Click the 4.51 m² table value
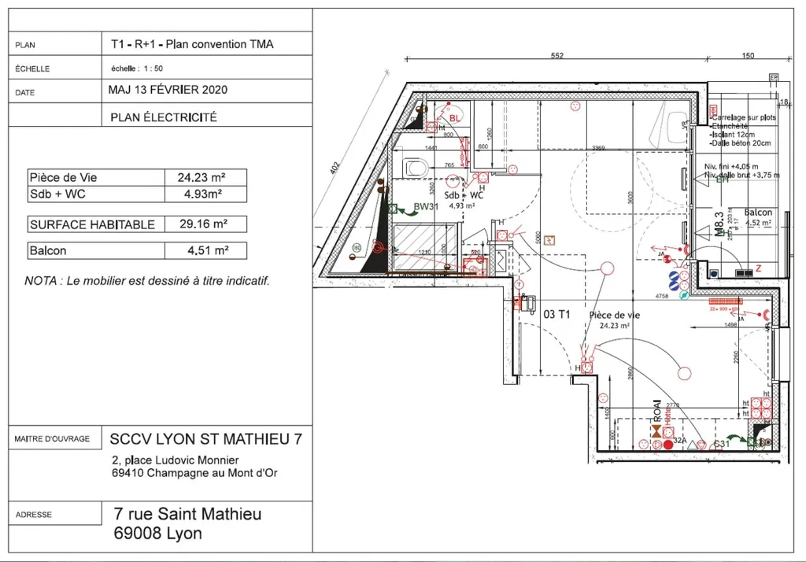The width and height of the screenshot is (806, 562). click(x=205, y=250)
